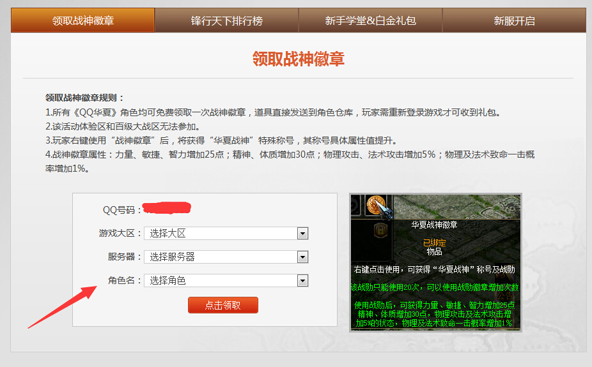Viewport: 592px width, 367px height.
Task: Click the orange 已绑定 status text
Action: tap(435, 243)
